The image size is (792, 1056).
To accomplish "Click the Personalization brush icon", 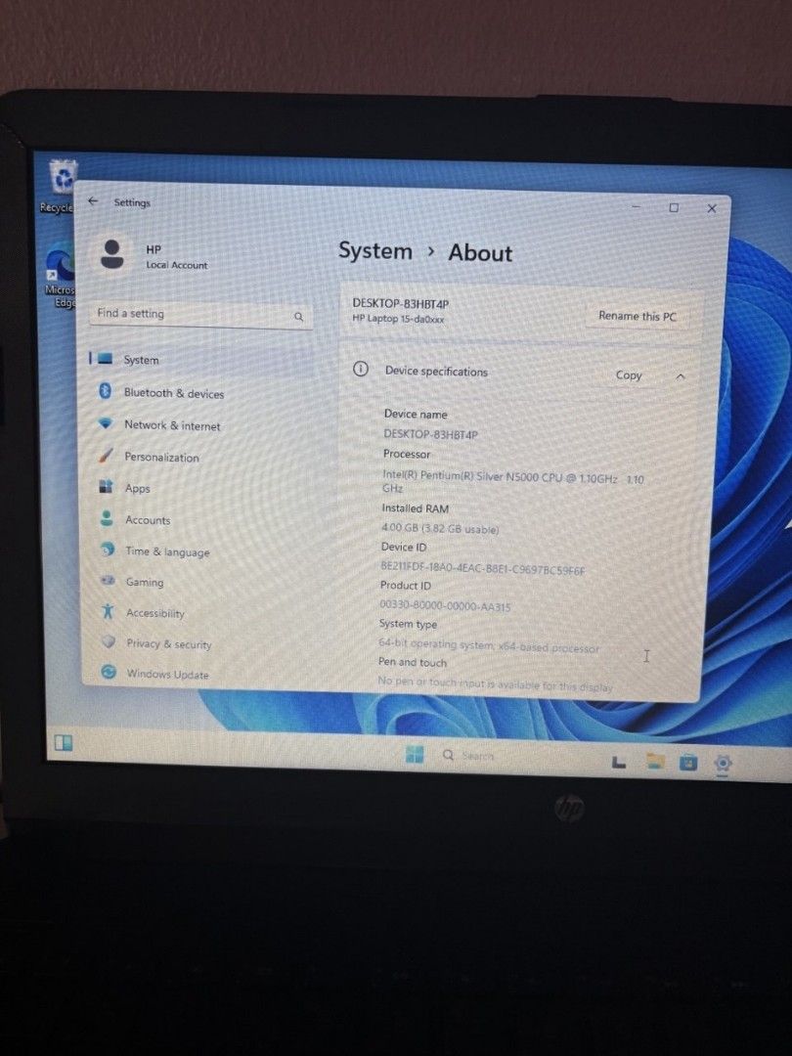I will point(106,456).
